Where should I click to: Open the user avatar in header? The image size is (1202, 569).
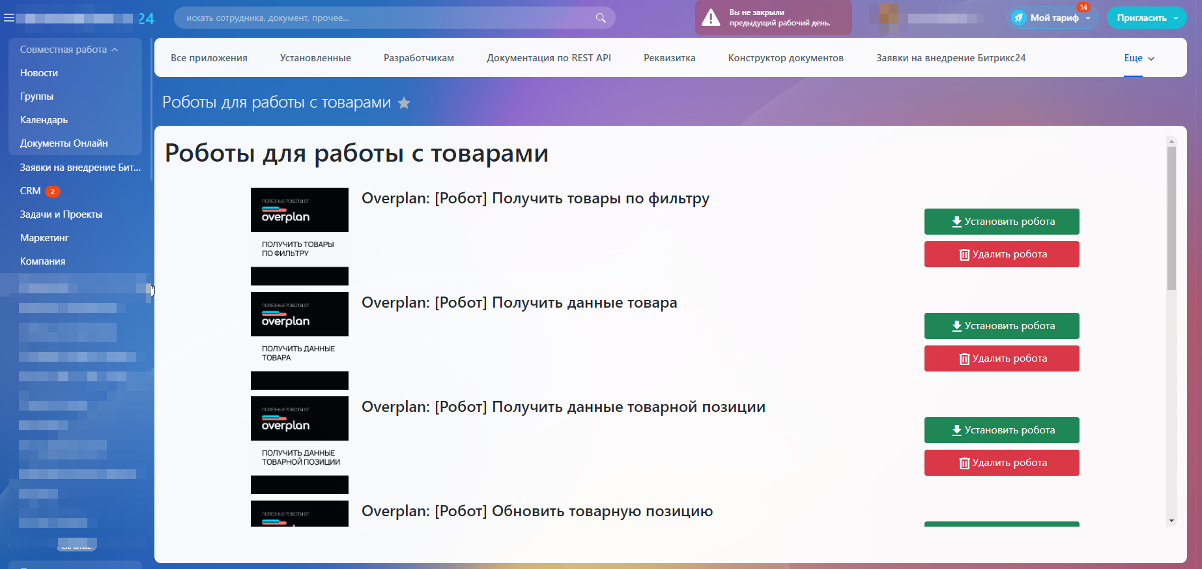click(889, 18)
